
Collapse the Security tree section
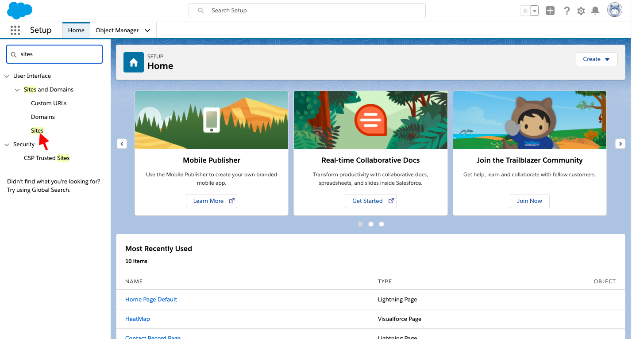pos(7,145)
